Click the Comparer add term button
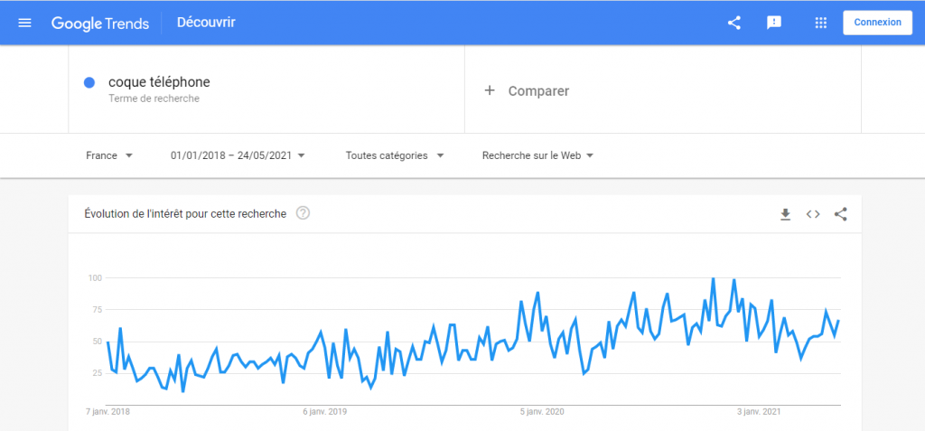 pos(538,90)
